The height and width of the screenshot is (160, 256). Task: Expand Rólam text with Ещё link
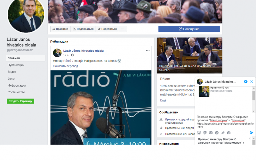coord(163,100)
